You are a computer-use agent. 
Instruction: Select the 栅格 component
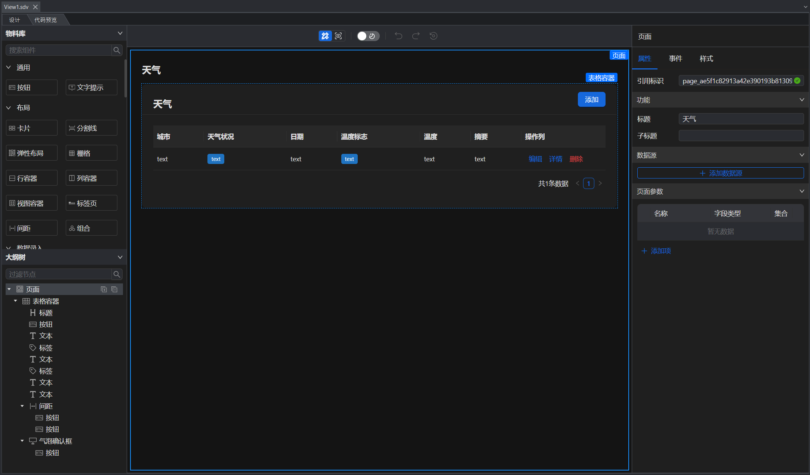[x=92, y=153]
